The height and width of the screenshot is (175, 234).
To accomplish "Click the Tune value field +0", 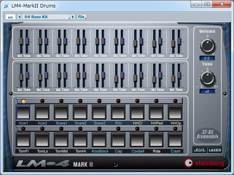I will (207, 91).
